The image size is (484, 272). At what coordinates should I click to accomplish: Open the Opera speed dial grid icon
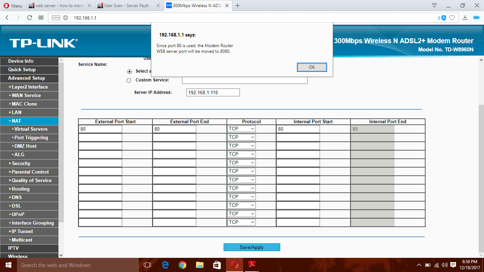point(41,18)
